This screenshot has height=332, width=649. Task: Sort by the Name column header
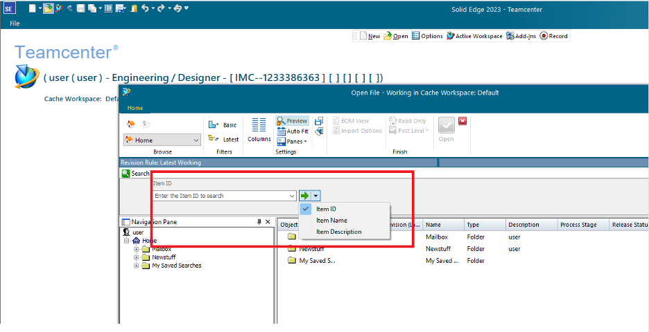443,225
